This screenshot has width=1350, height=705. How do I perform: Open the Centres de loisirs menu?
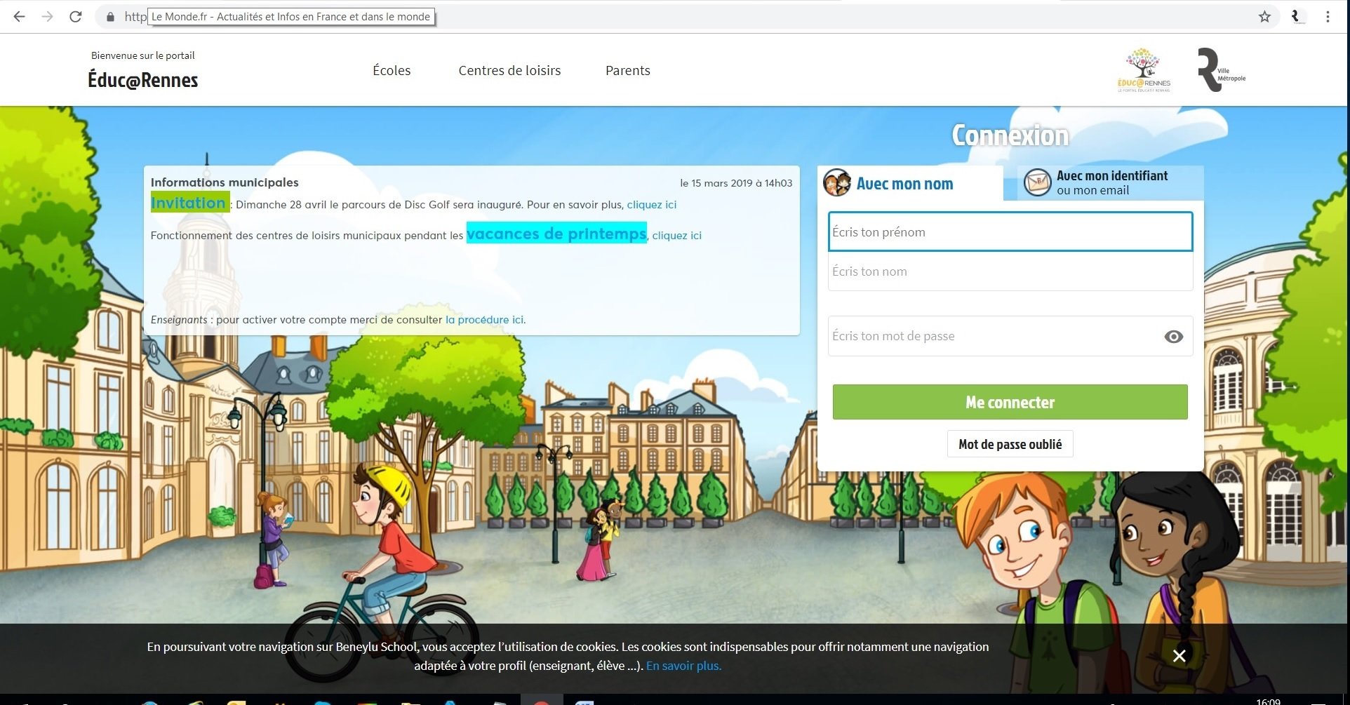point(509,70)
